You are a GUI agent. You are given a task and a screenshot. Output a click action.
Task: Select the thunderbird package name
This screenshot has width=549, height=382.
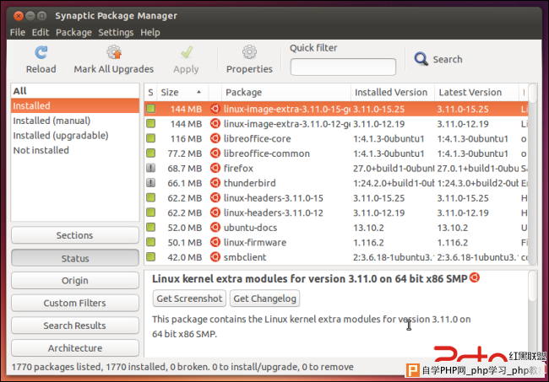point(250,183)
